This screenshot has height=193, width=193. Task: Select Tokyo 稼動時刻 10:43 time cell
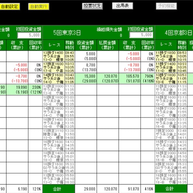click(70, 78)
